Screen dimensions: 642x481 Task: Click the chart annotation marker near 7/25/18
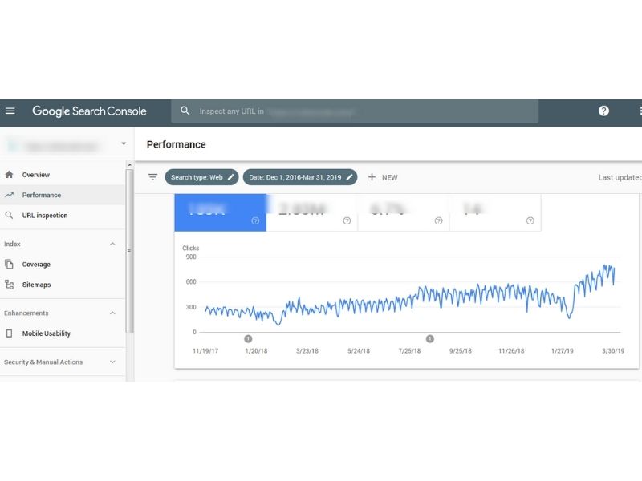pyautogui.click(x=429, y=338)
